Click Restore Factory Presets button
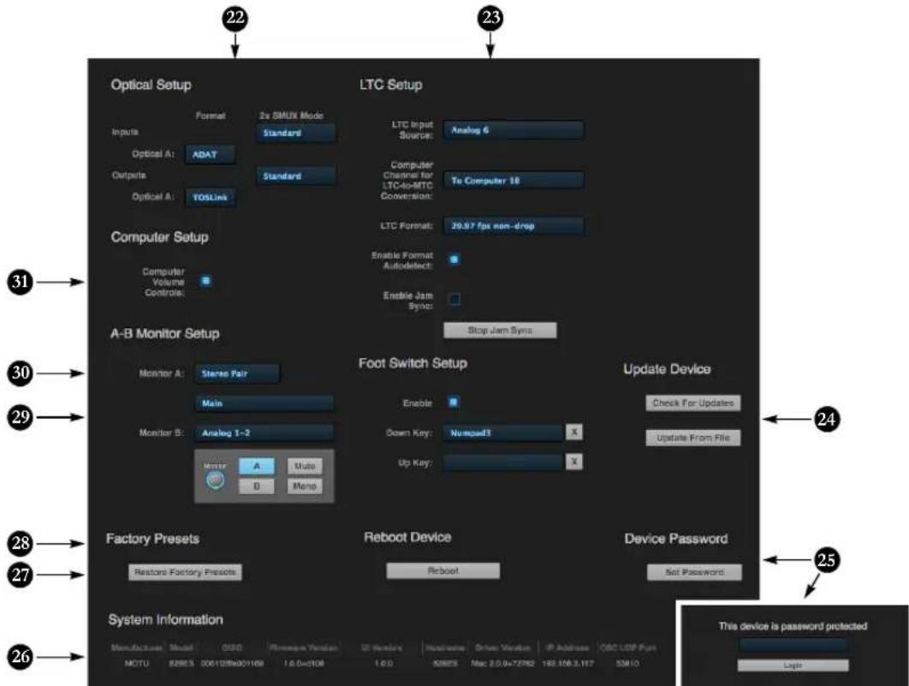This screenshot has height=686, width=909. tap(185, 572)
